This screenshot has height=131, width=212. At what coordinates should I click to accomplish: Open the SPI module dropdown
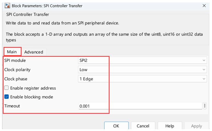[x=142, y=60]
